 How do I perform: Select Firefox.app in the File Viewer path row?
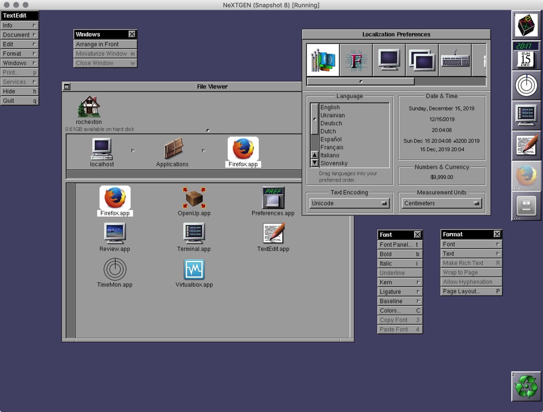pyautogui.click(x=243, y=152)
